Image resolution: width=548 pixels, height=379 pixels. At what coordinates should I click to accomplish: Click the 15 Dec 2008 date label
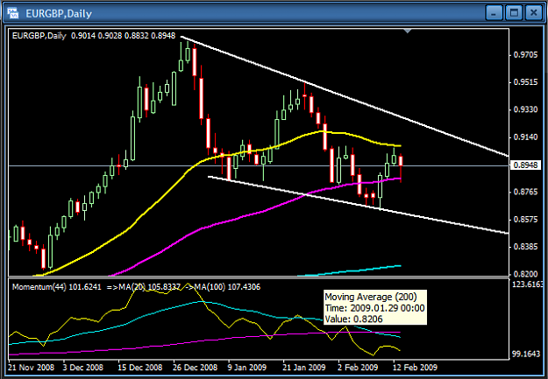(140, 368)
